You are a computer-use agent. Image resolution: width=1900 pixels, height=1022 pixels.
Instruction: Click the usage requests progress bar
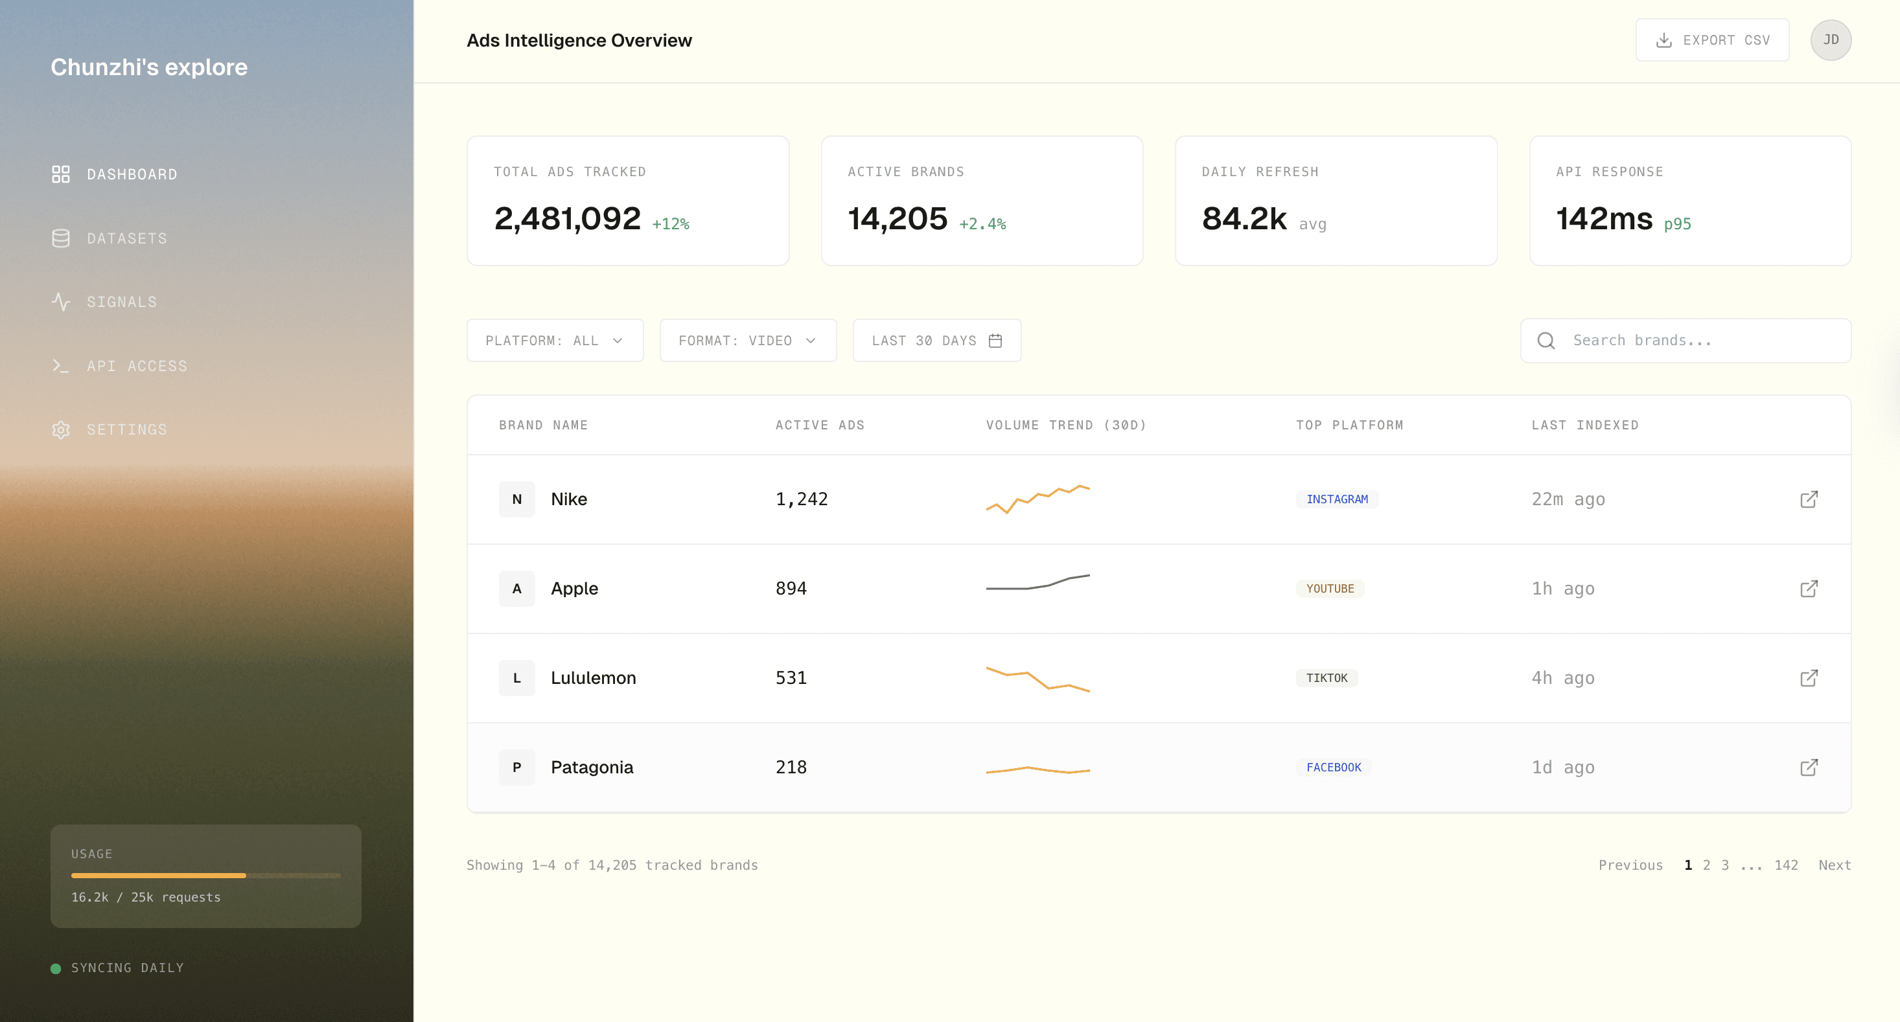(x=206, y=875)
